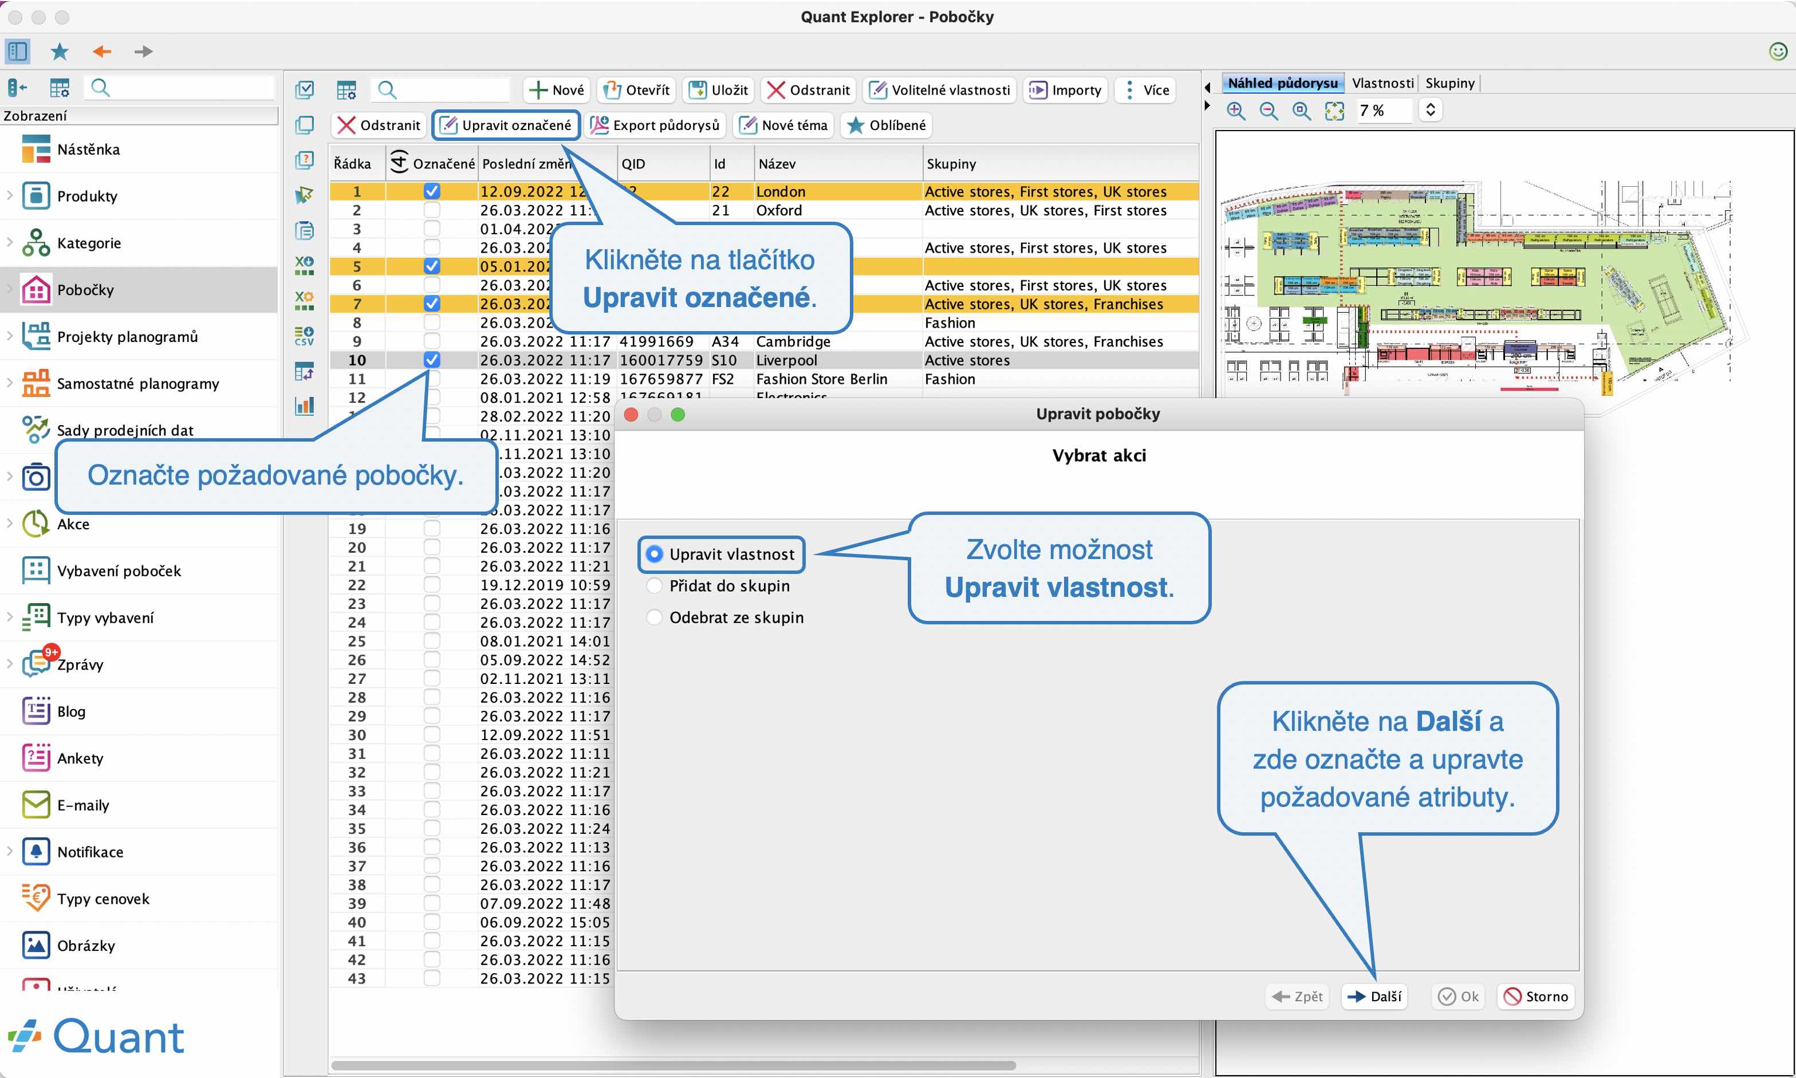Uncheck the checkbox in row 7
The width and height of the screenshot is (1796, 1078).
431,304
